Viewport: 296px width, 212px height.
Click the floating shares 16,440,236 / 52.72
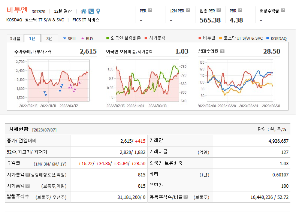[269, 197]
